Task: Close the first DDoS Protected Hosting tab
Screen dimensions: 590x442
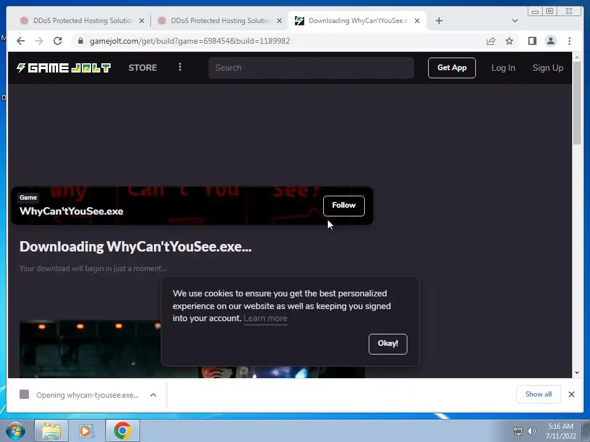Action: (142, 21)
